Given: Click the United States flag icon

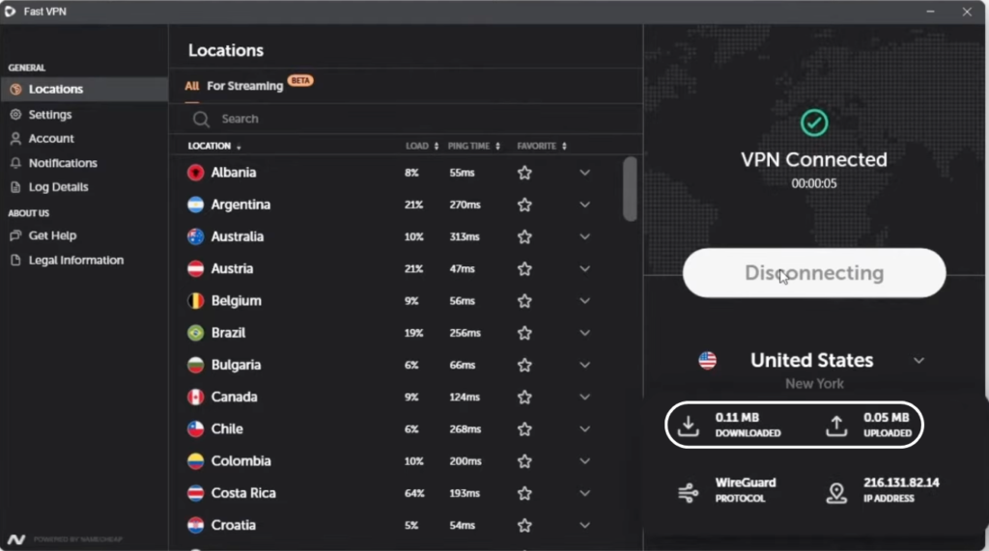Looking at the screenshot, I should point(708,360).
